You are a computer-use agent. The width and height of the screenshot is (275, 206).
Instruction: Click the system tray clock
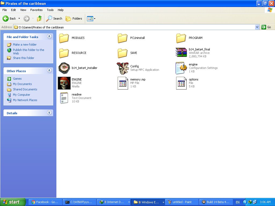coord(265,202)
